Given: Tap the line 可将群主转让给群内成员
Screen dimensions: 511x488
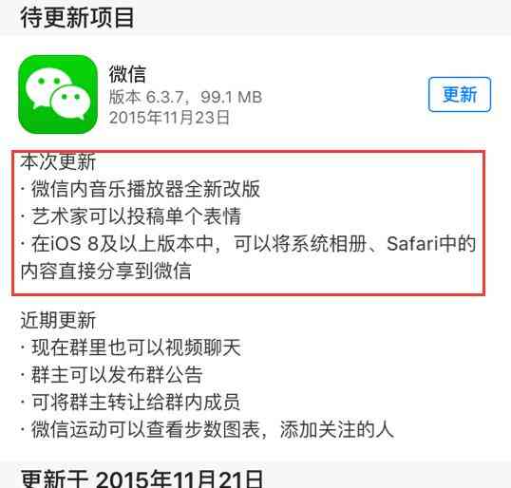Looking at the screenshot, I should click(136, 402).
